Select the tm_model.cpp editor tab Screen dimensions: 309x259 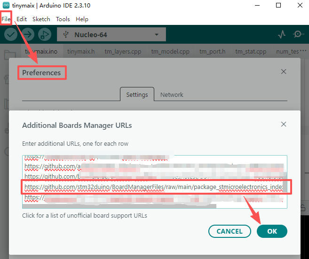click(170, 51)
